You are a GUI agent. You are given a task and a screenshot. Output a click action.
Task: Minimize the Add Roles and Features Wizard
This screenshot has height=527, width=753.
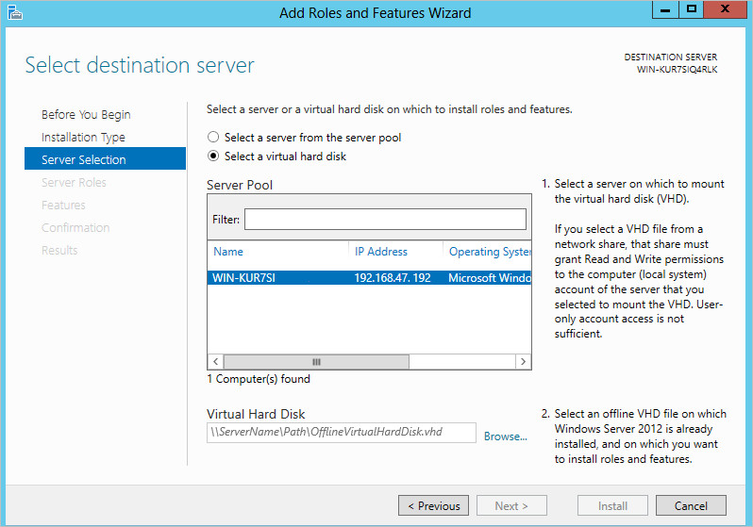[665, 10]
